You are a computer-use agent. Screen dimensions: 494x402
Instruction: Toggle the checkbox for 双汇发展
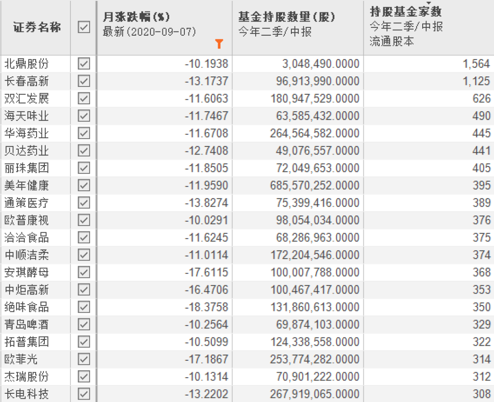point(84,98)
